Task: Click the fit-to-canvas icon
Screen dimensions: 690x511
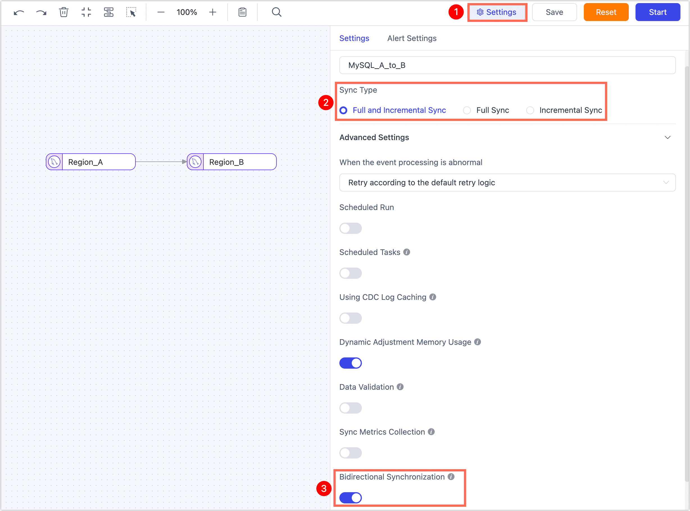Action: tap(86, 12)
